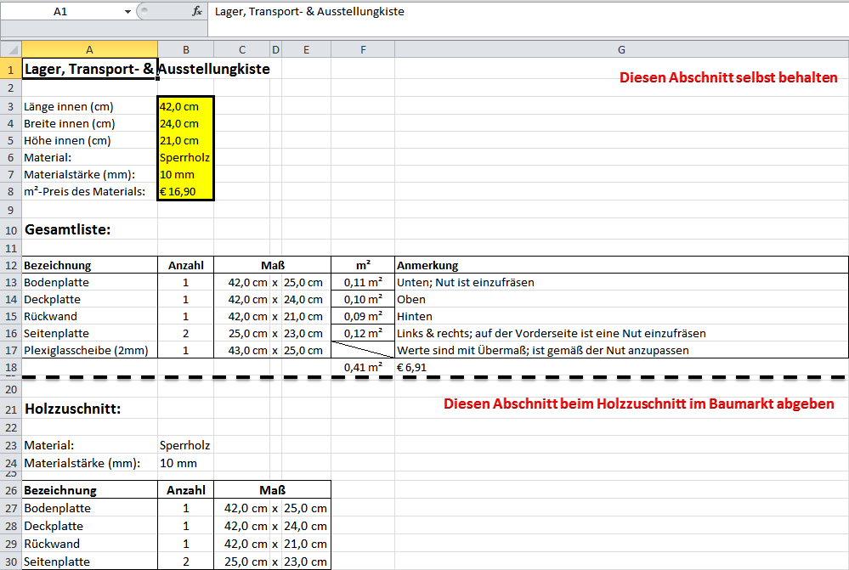Click the yellow "10 mm" Materialstärke cell
849x570 pixels.
point(186,174)
